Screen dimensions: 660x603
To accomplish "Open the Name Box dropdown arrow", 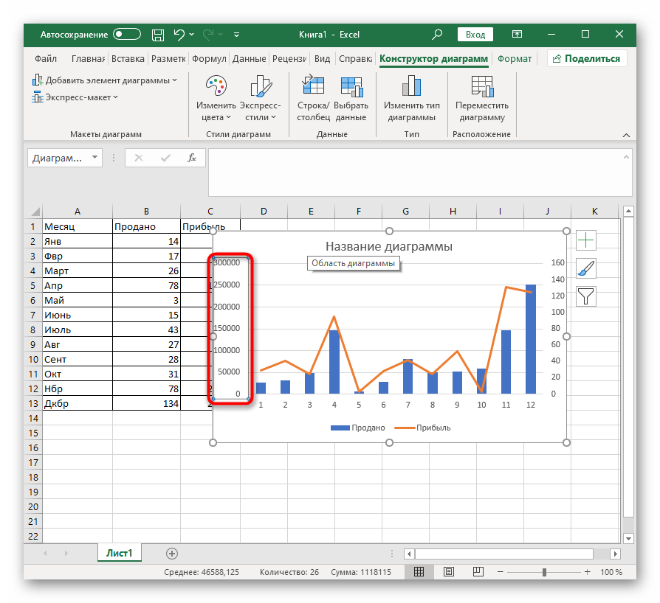I will tap(94, 158).
